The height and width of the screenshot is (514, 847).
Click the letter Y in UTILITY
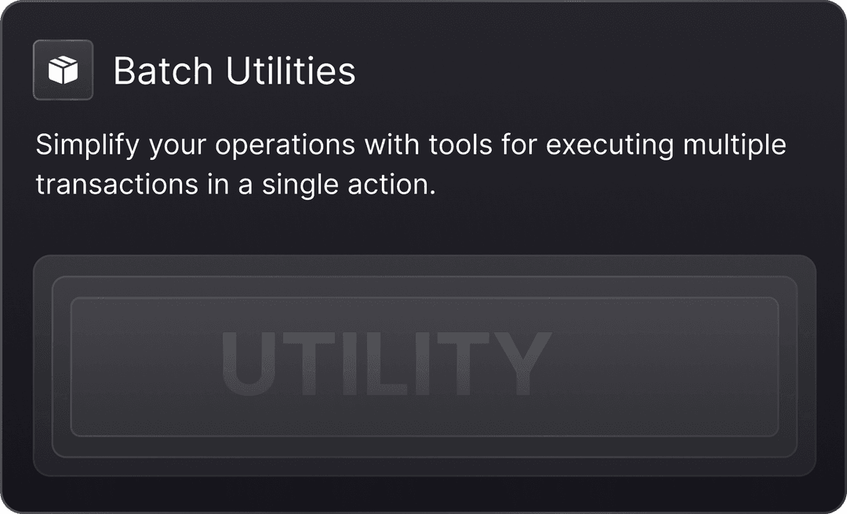516,366
